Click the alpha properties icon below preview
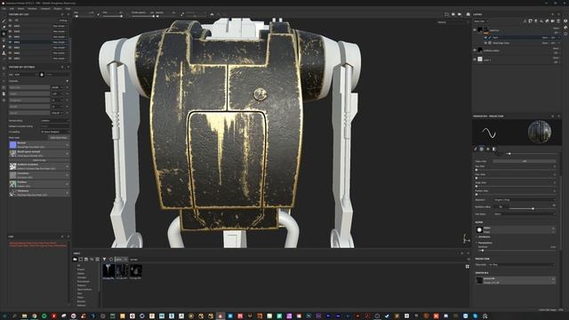The width and height of the screenshot is (569, 320). pyautogui.click(x=482, y=148)
